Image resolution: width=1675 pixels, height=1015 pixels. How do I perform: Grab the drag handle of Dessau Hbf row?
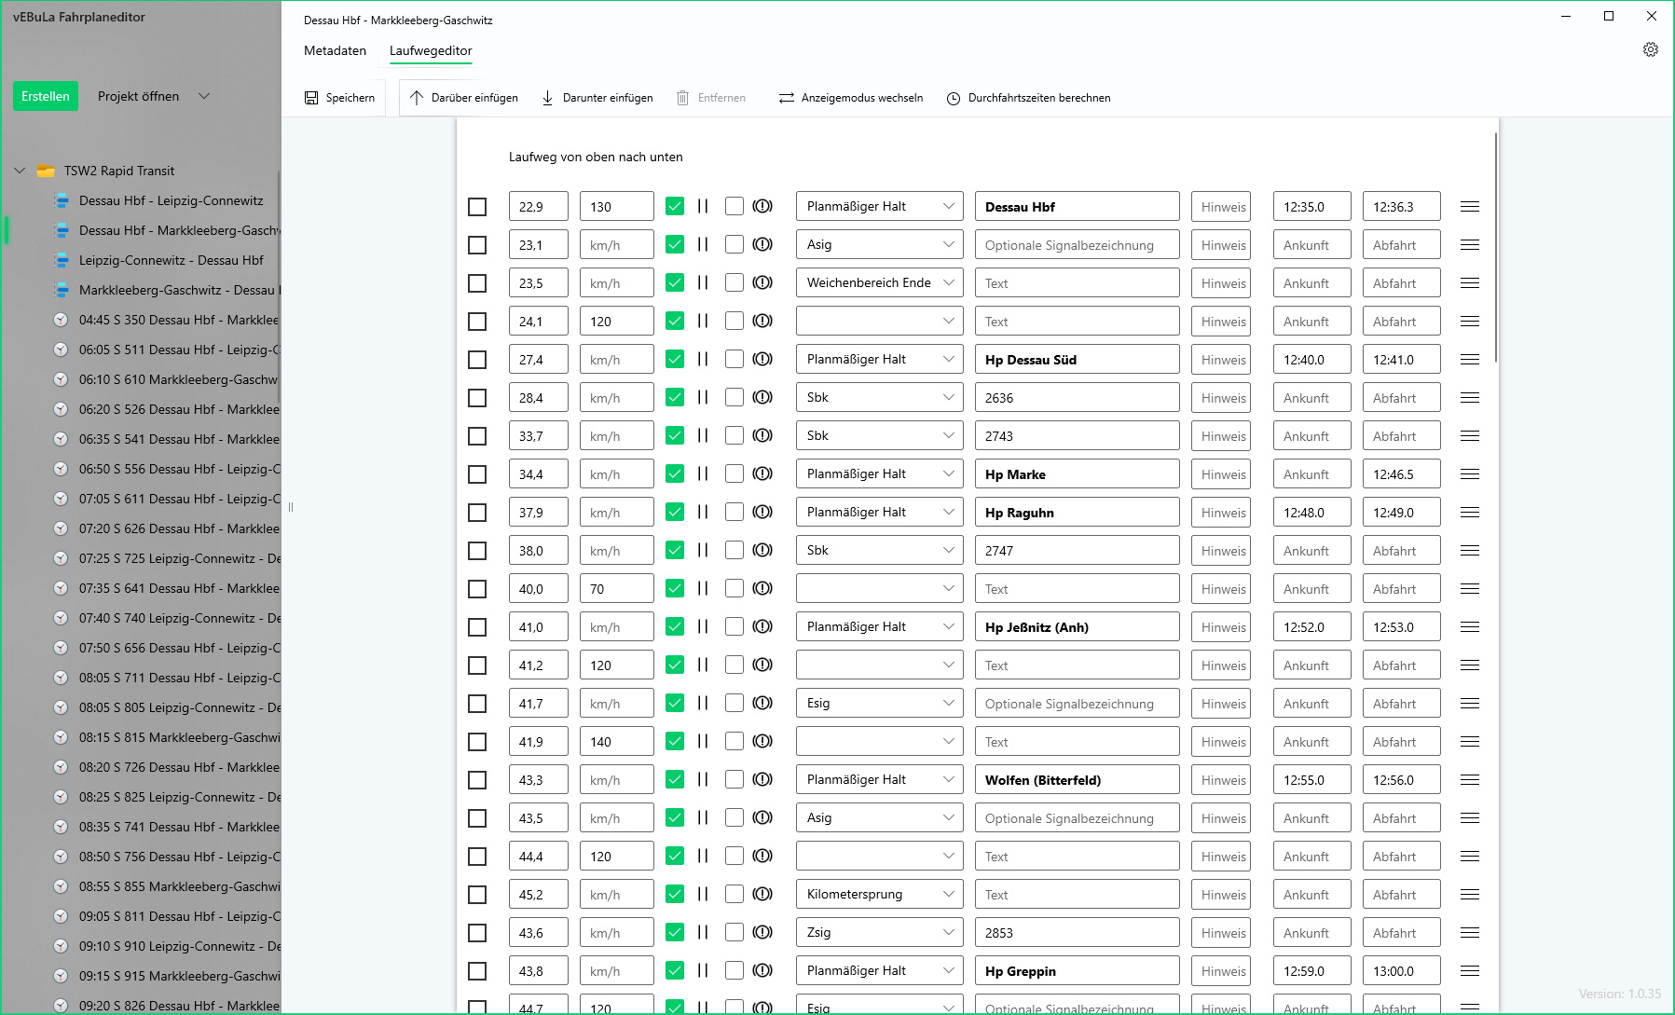tap(1470, 207)
